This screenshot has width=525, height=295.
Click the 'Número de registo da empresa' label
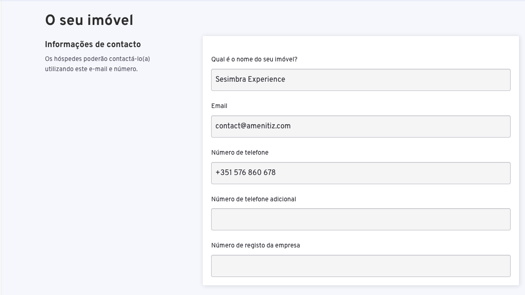point(256,245)
